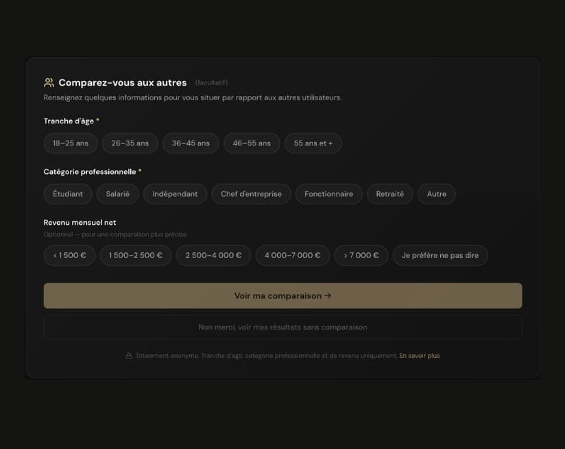Screen dimensions: 565x449
Task: Select the 46–55 ans age range
Action: click(252, 143)
